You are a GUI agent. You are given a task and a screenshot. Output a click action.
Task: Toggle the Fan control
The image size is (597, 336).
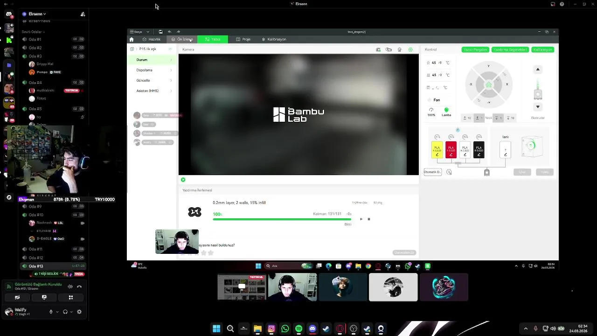[x=434, y=100]
